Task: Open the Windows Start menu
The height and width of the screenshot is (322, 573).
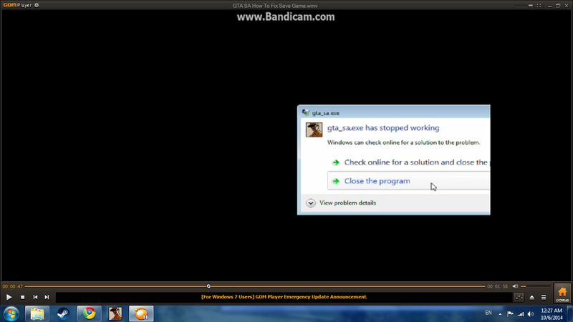Action: tap(11, 314)
